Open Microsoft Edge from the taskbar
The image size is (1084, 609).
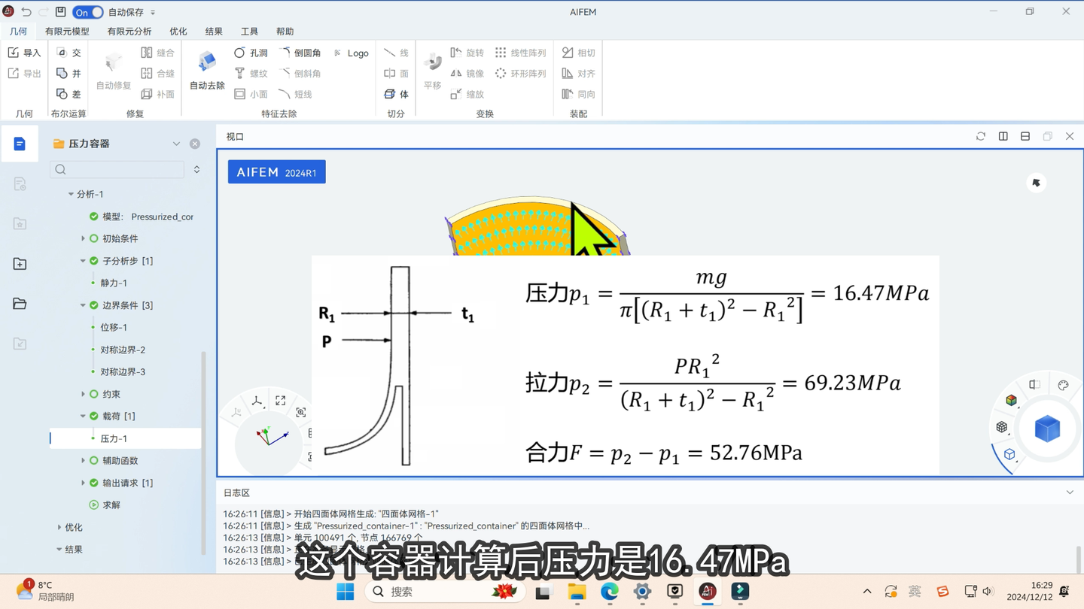coord(610,592)
